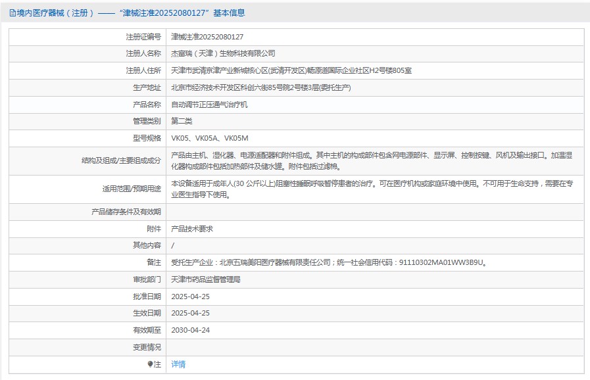Select the remark text 受托生产企业：北京五瑞美阳医疗器械

(329, 262)
